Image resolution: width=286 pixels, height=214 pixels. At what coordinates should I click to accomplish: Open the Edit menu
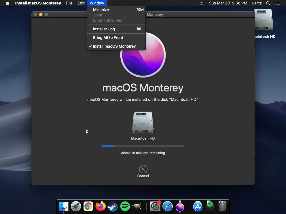tap(81, 3)
